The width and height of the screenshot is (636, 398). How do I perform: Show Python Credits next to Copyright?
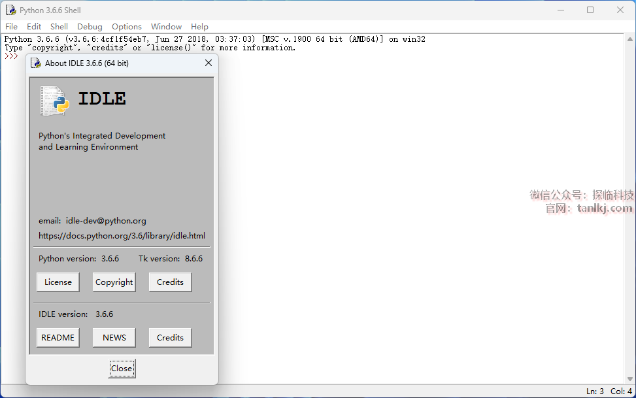(x=170, y=282)
